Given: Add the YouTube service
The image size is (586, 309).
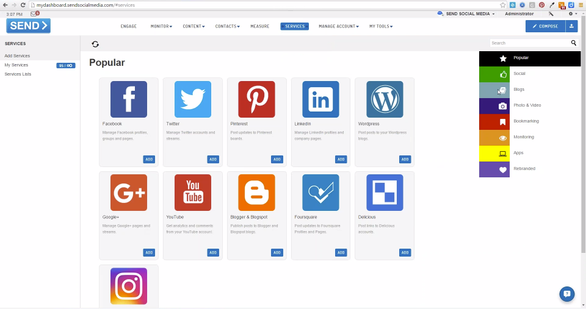Looking at the screenshot, I should 213,253.
